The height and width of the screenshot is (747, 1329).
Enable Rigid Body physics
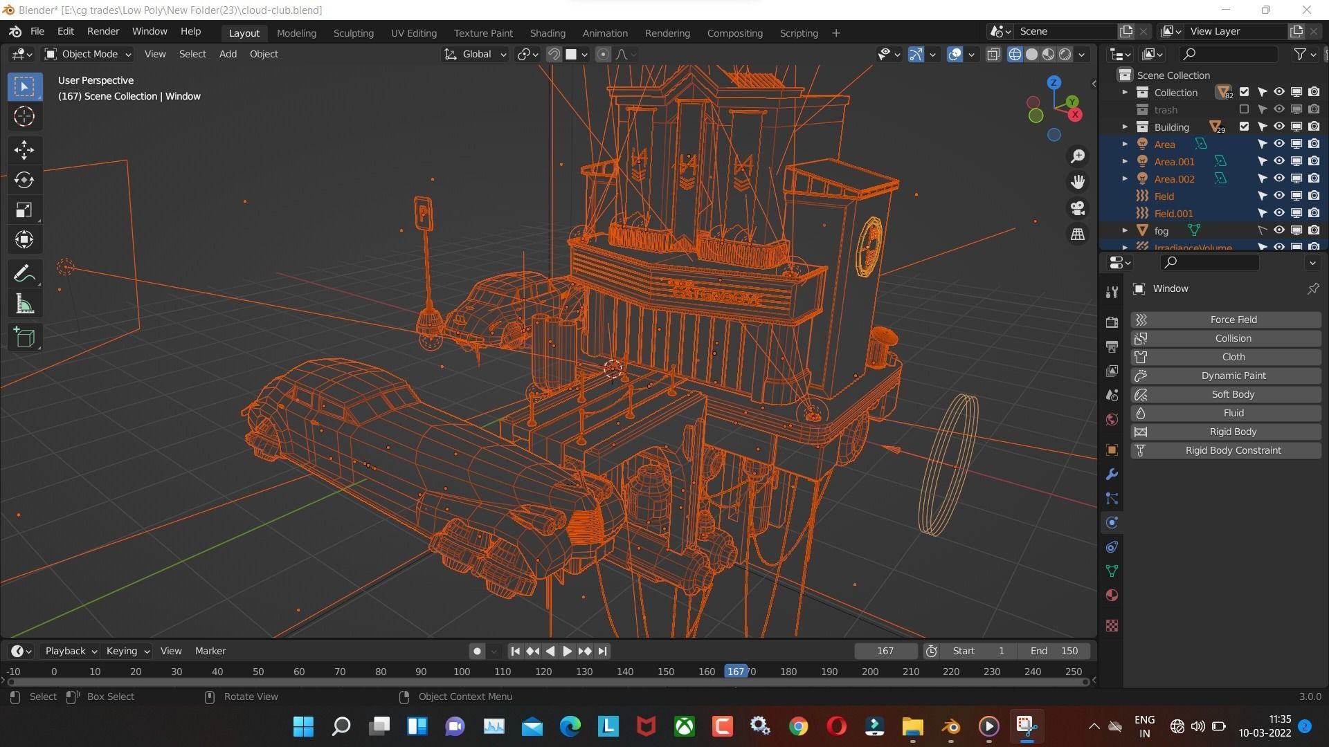(1226, 432)
